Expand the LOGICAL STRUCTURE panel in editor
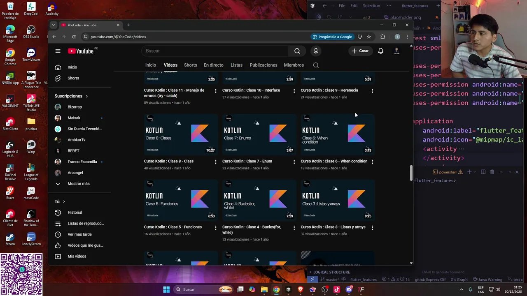This screenshot has height=296, width=527. [x=331, y=272]
